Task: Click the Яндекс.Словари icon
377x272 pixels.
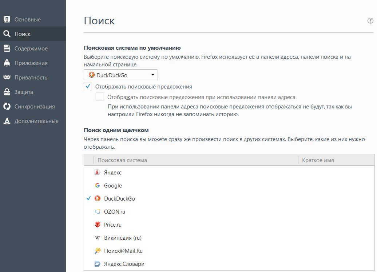Action: pyautogui.click(x=97, y=264)
